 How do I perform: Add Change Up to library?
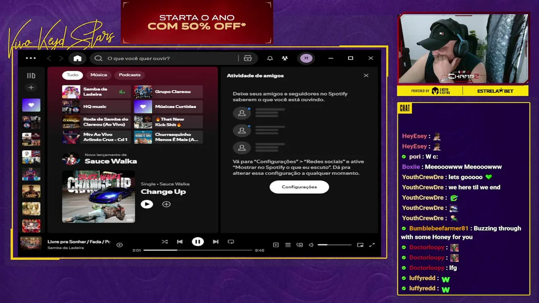(166, 204)
